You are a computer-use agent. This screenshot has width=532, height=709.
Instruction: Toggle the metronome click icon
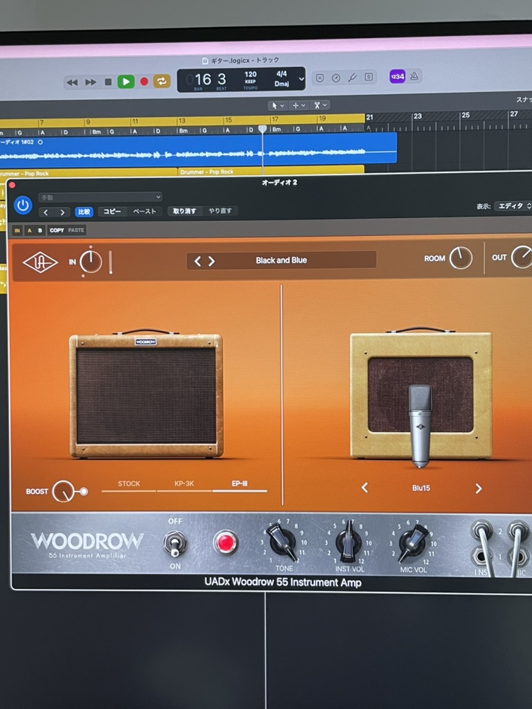pos(414,76)
